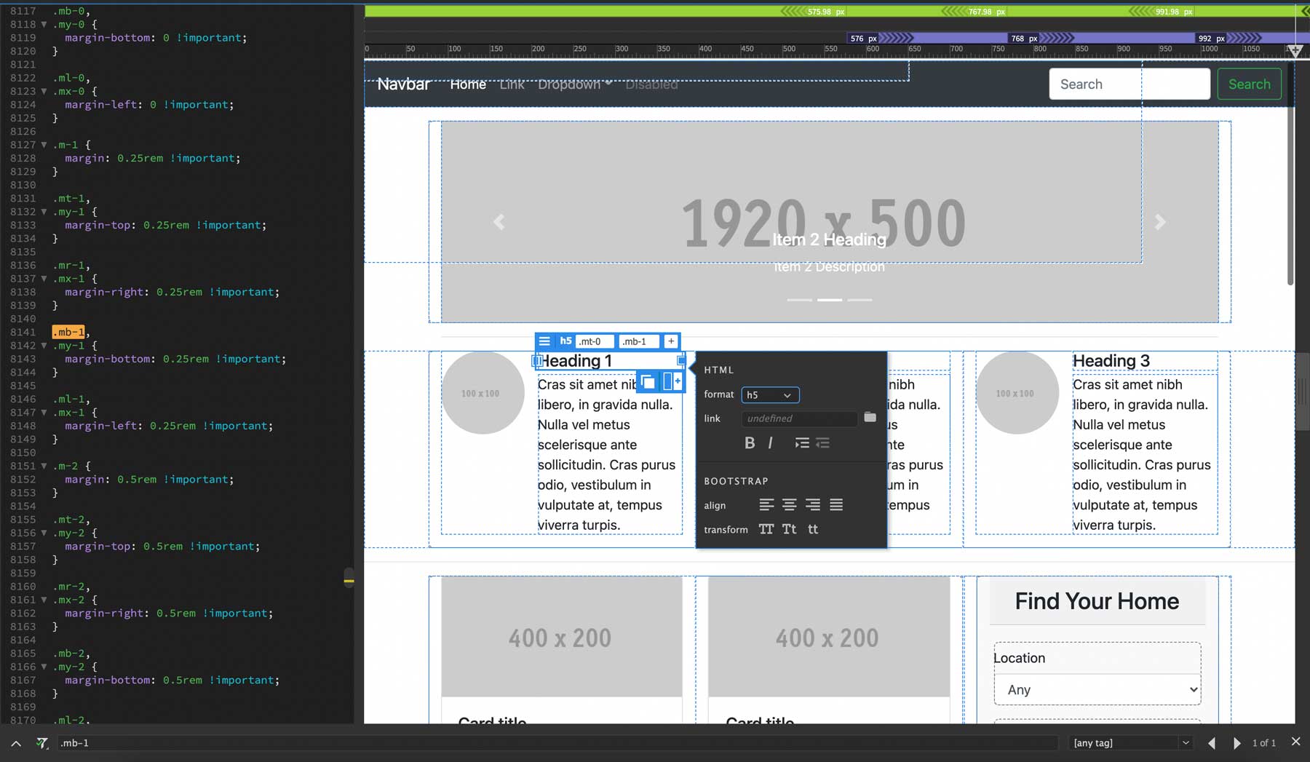Click the green Search button in the navbar

click(1249, 84)
